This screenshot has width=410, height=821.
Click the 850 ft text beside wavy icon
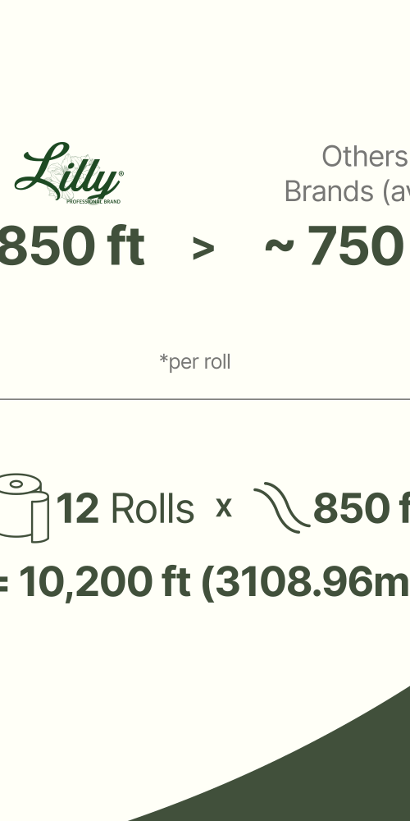[x=362, y=508]
